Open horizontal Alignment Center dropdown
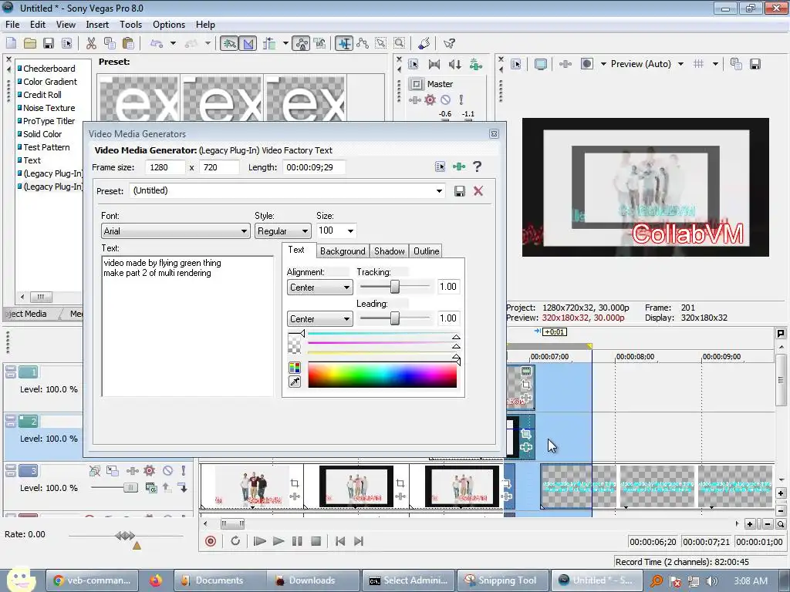The width and height of the screenshot is (790, 592). [x=319, y=288]
